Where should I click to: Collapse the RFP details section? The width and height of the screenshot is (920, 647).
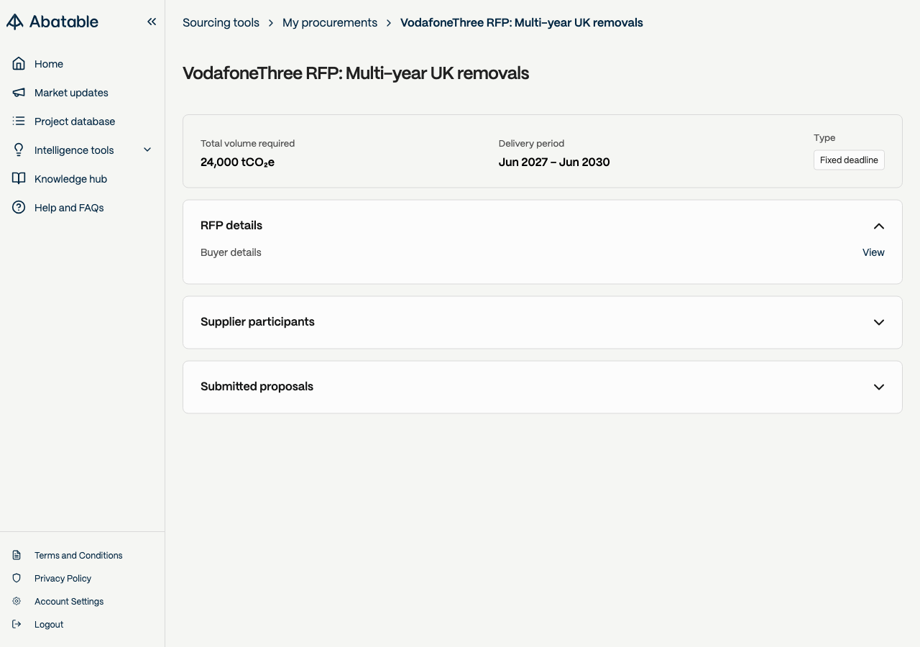[878, 226]
